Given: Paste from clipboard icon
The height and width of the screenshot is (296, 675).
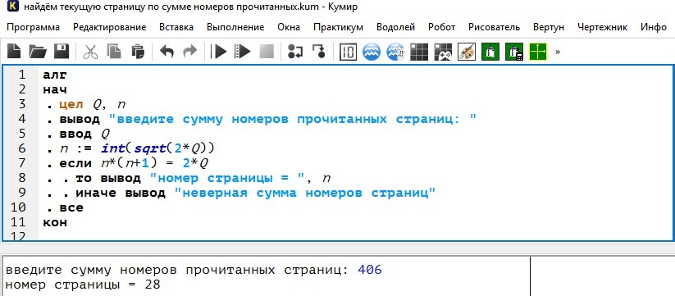Looking at the screenshot, I should (x=138, y=52).
